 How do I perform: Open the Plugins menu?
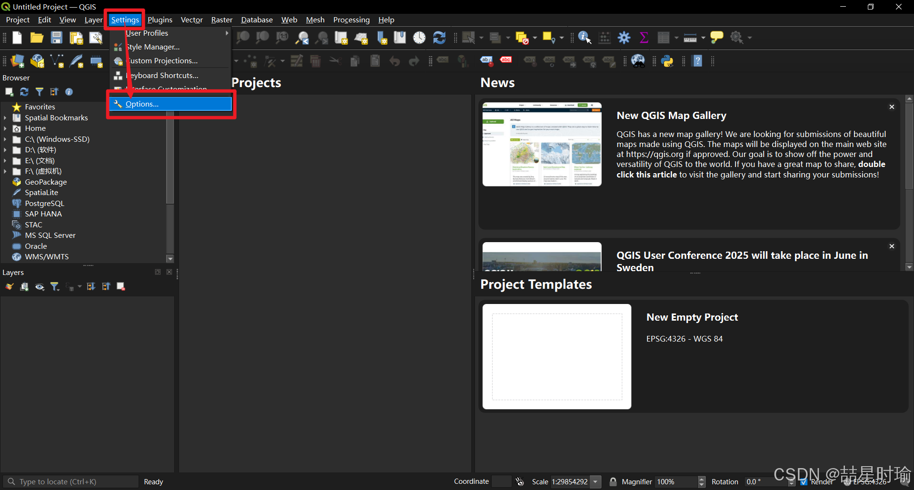(x=160, y=20)
